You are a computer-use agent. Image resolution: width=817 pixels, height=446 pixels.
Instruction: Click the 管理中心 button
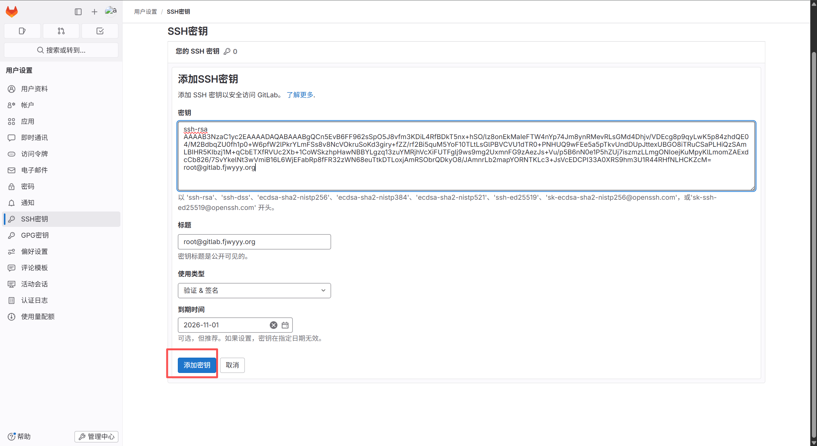(x=96, y=436)
